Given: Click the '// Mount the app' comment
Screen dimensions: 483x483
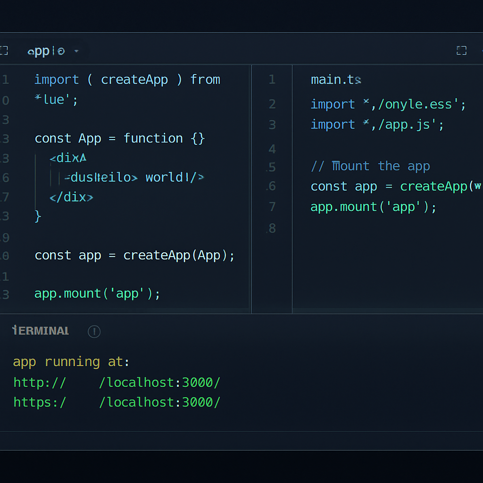Looking at the screenshot, I should click(x=370, y=167).
